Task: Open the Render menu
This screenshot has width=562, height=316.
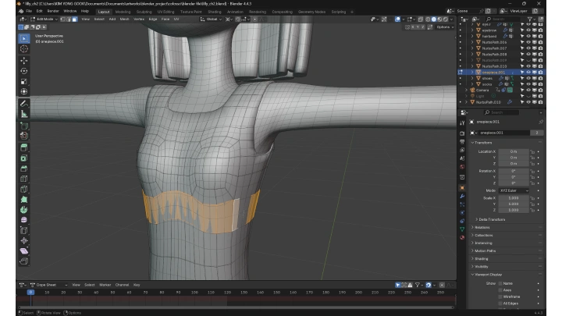Action: (x=53, y=11)
